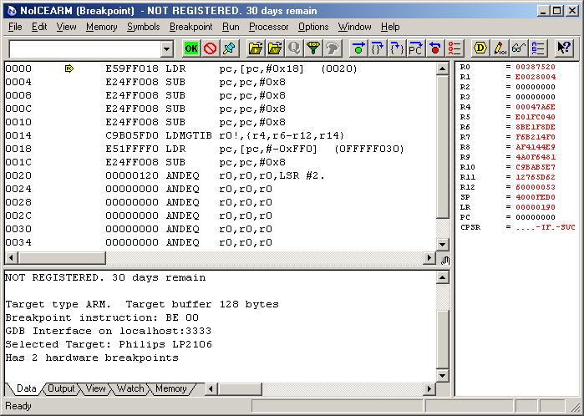The image size is (584, 416).
Task: Click the CPSR register flags value
Action: click(x=546, y=227)
